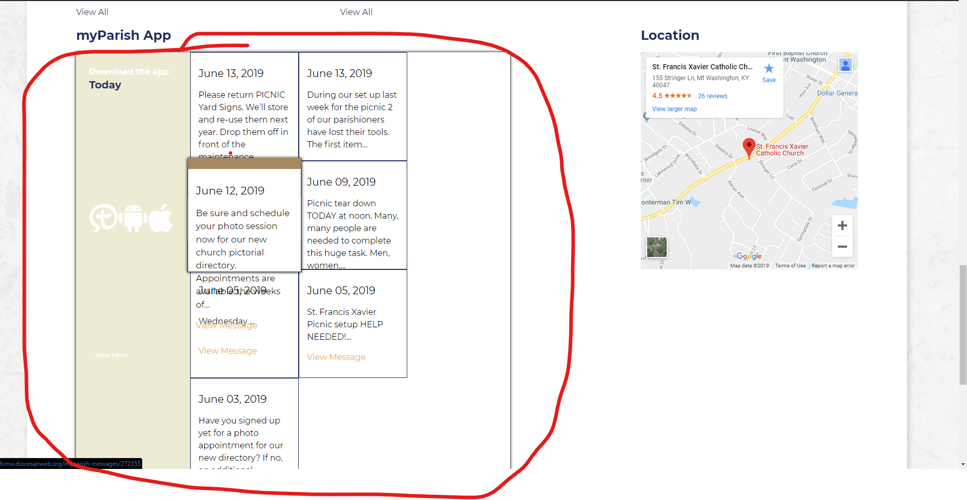Save the church with the star icon
Screen dimensions: 967x500
[769, 72]
